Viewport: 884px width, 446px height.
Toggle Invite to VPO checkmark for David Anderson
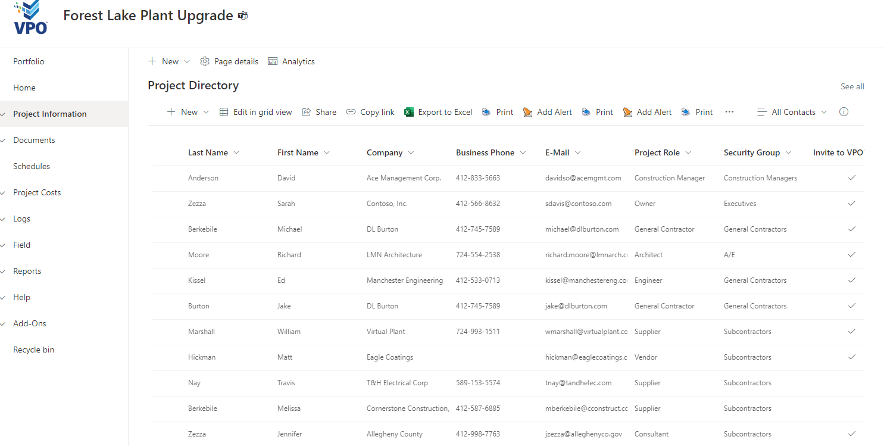(x=851, y=177)
